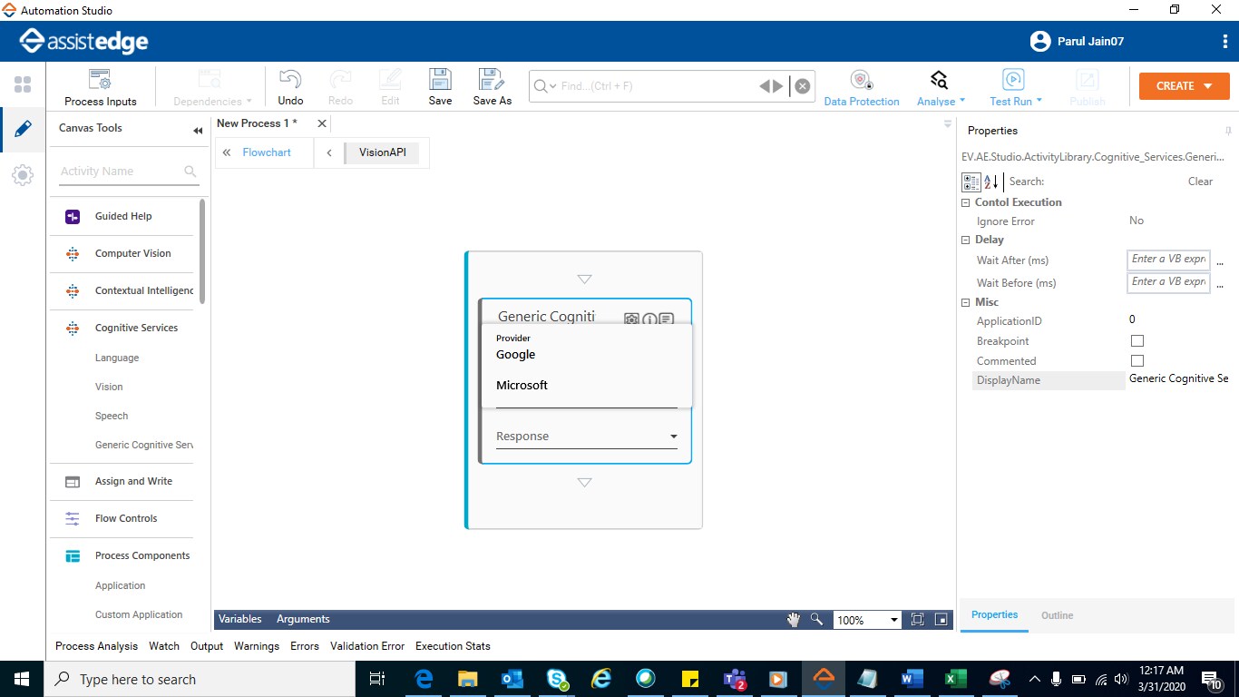Click the VisionAPI breadcrumb
This screenshot has width=1239, height=697.
(382, 152)
